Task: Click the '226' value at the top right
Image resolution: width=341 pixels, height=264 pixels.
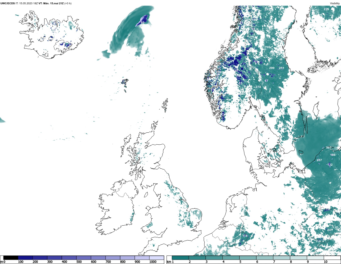Action: tap(326, 9)
